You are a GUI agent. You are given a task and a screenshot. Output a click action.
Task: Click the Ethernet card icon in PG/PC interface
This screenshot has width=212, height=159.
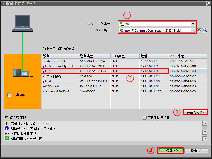[x=122, y=30]
